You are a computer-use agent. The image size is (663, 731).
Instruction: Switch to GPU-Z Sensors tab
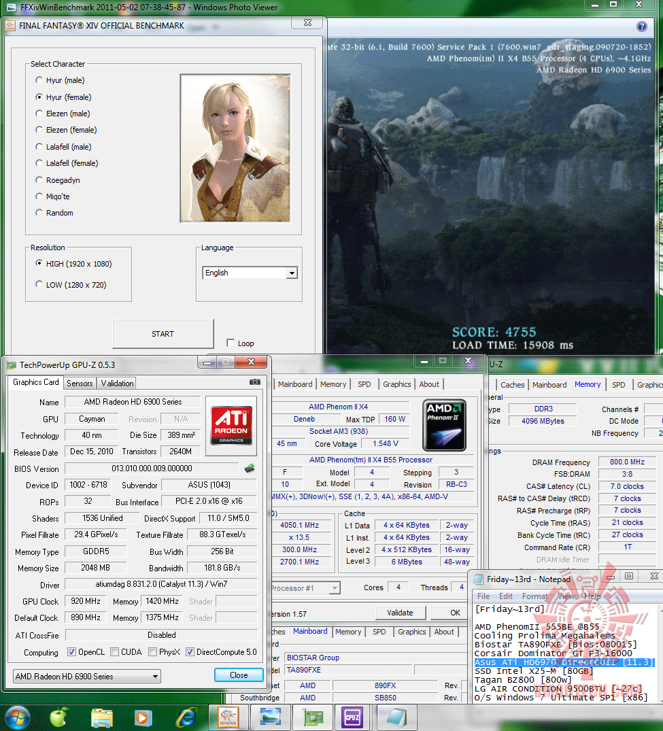click(80, 384)
